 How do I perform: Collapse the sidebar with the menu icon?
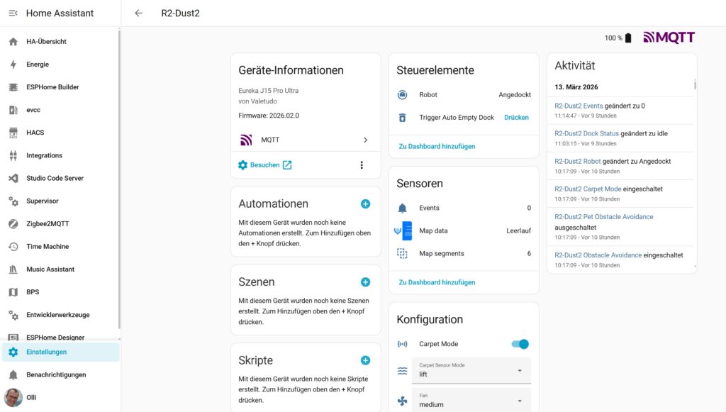[13, 13]
